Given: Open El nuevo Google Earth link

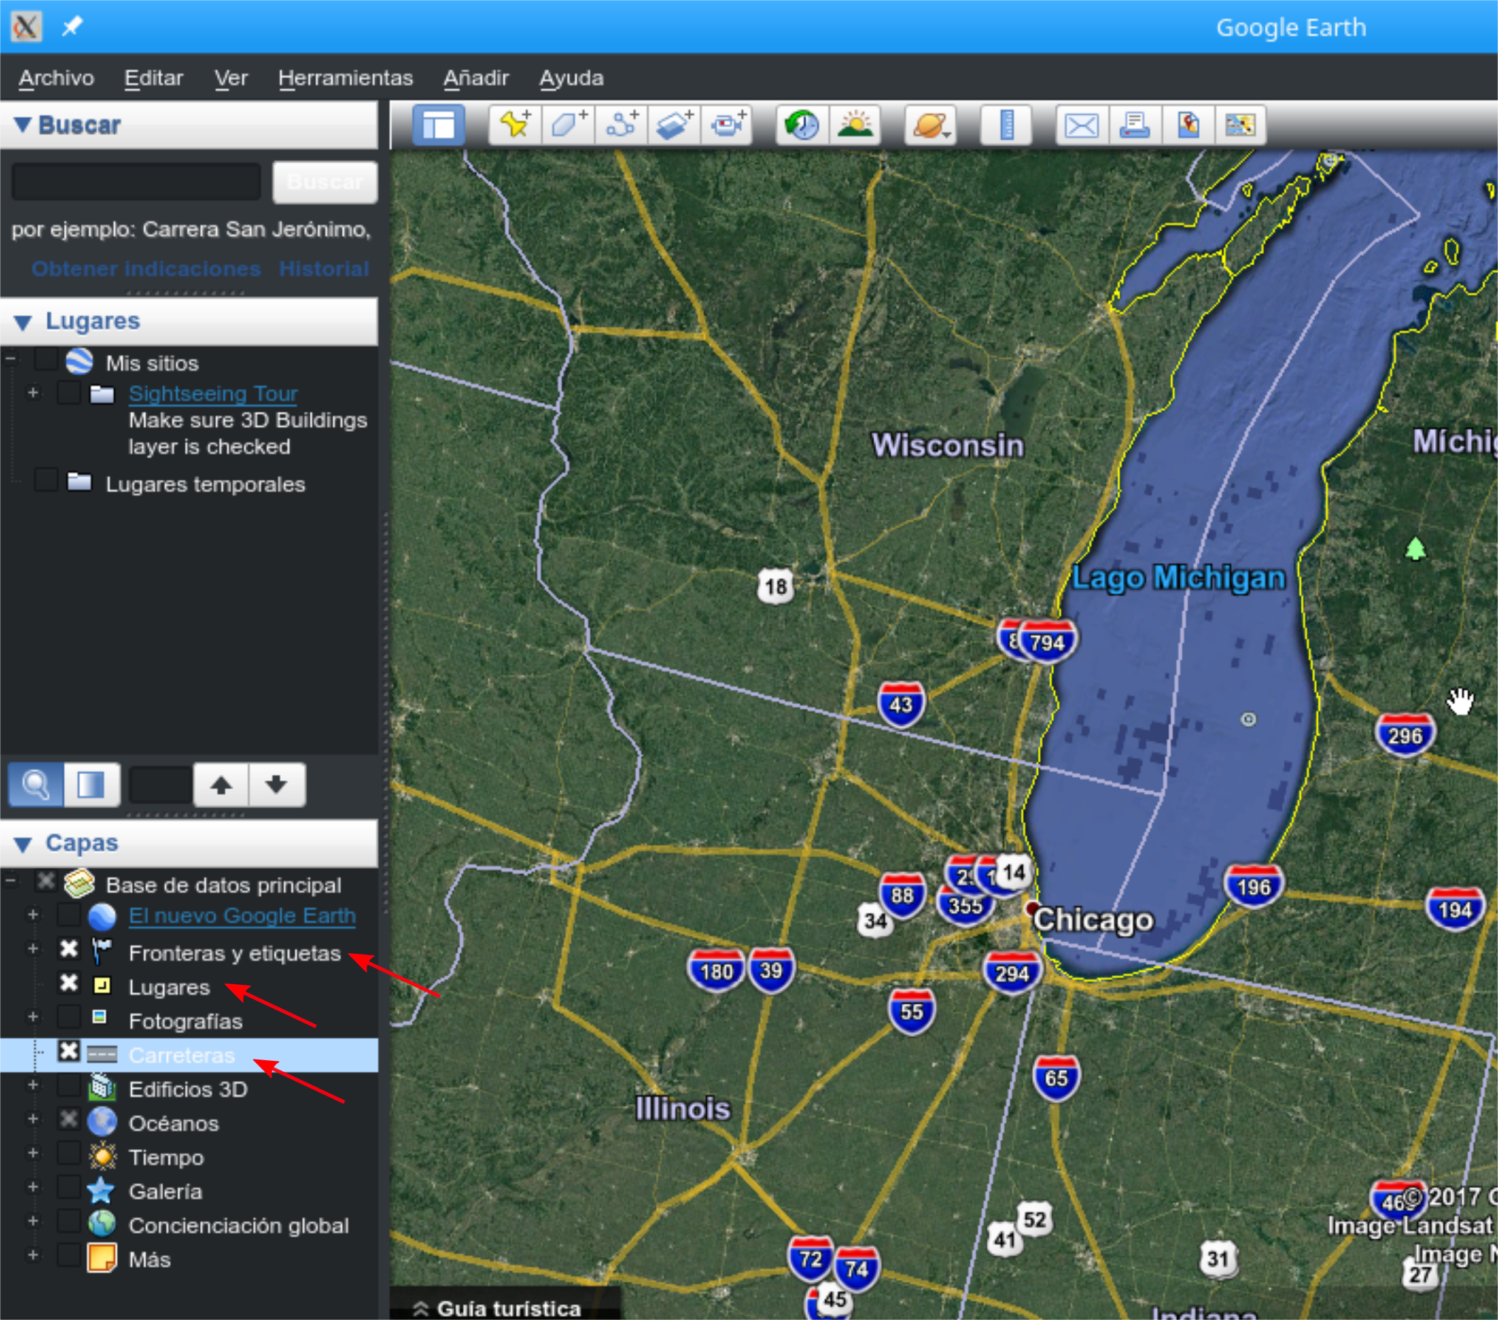Looking at the screenshot, I should click(x=242, y=916).
